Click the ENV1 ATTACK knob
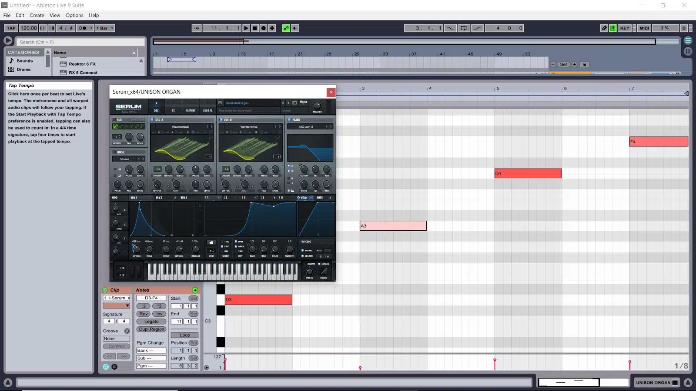The height and width of the screenshot is (391, 696). click(x=136, y=249)
